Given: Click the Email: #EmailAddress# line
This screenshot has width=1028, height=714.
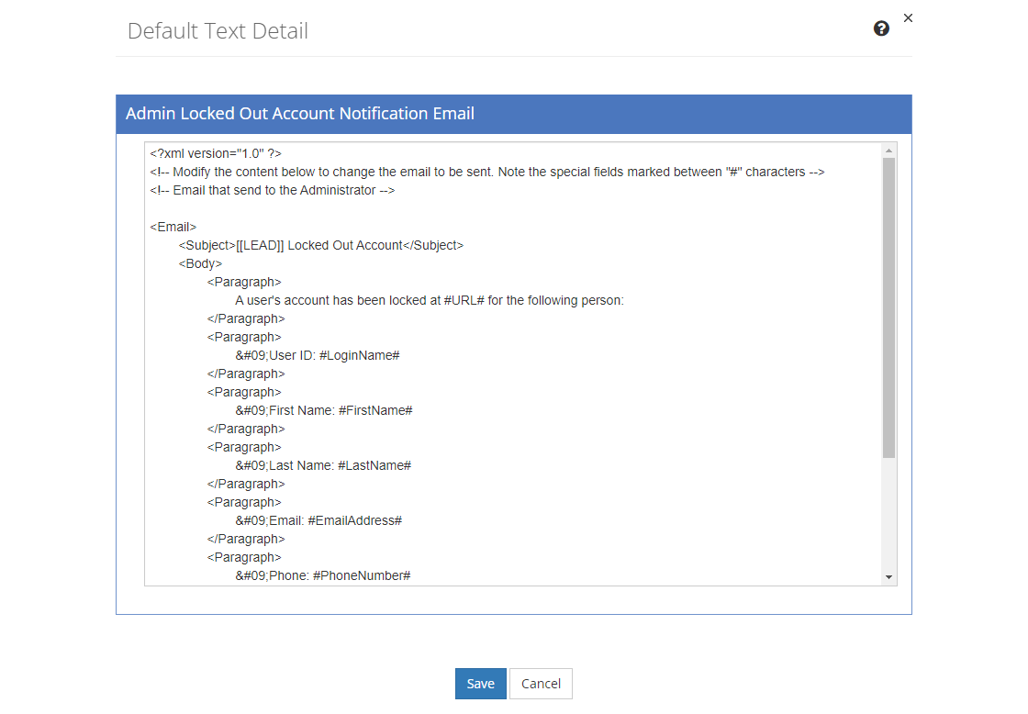Looking at the screenshot, I should (x=318, y=520).
